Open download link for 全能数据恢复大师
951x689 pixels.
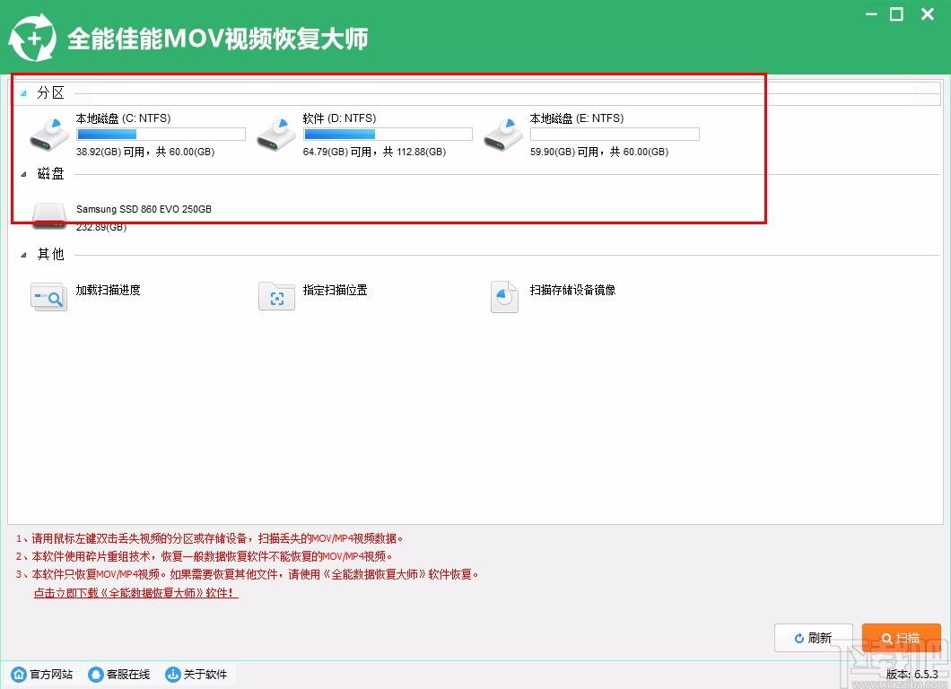135,593
